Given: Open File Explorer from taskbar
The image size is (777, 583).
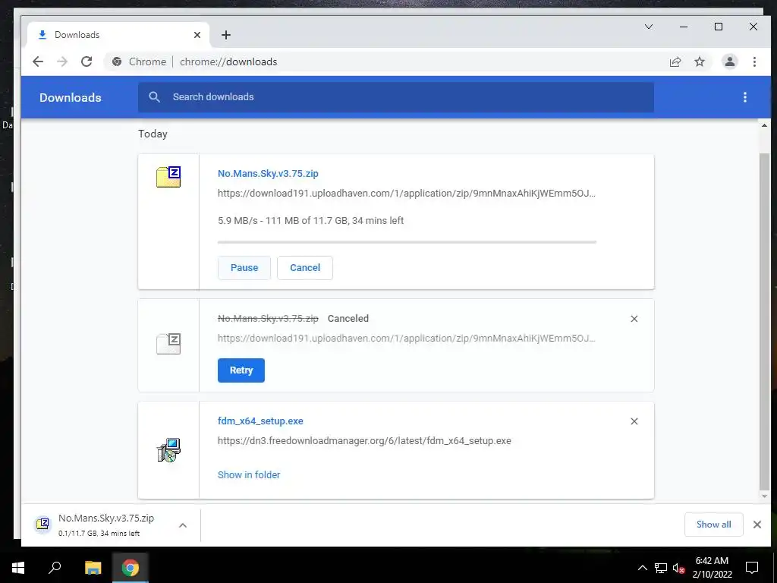Looking at the screenshot, I should [93, 568].
